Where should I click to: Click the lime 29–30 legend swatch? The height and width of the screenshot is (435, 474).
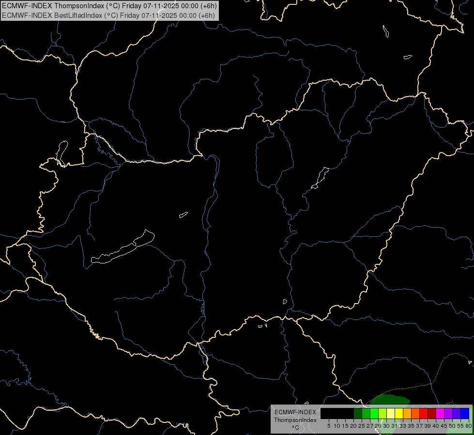point(382,413)
